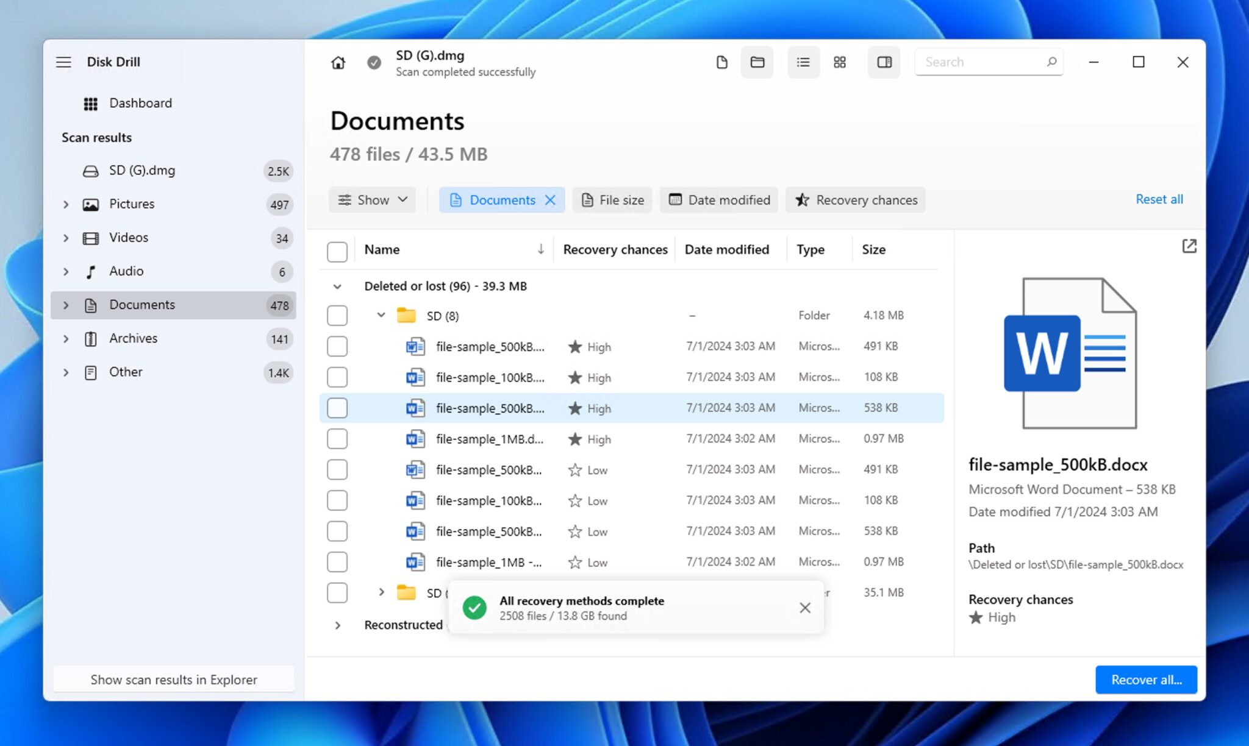
Task: Open the hamburger menu beside Disk Drill
Action: (x=63, y=62)
